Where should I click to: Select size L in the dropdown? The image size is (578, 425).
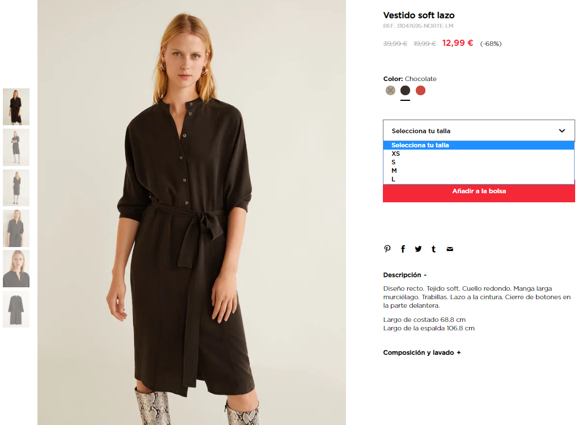479,179
